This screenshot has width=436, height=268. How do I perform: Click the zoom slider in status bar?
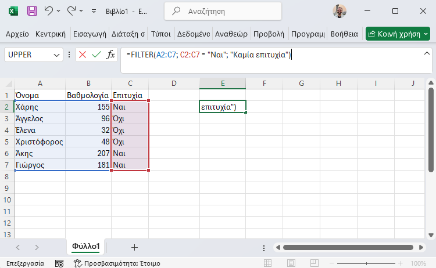[x=366, y=263]
